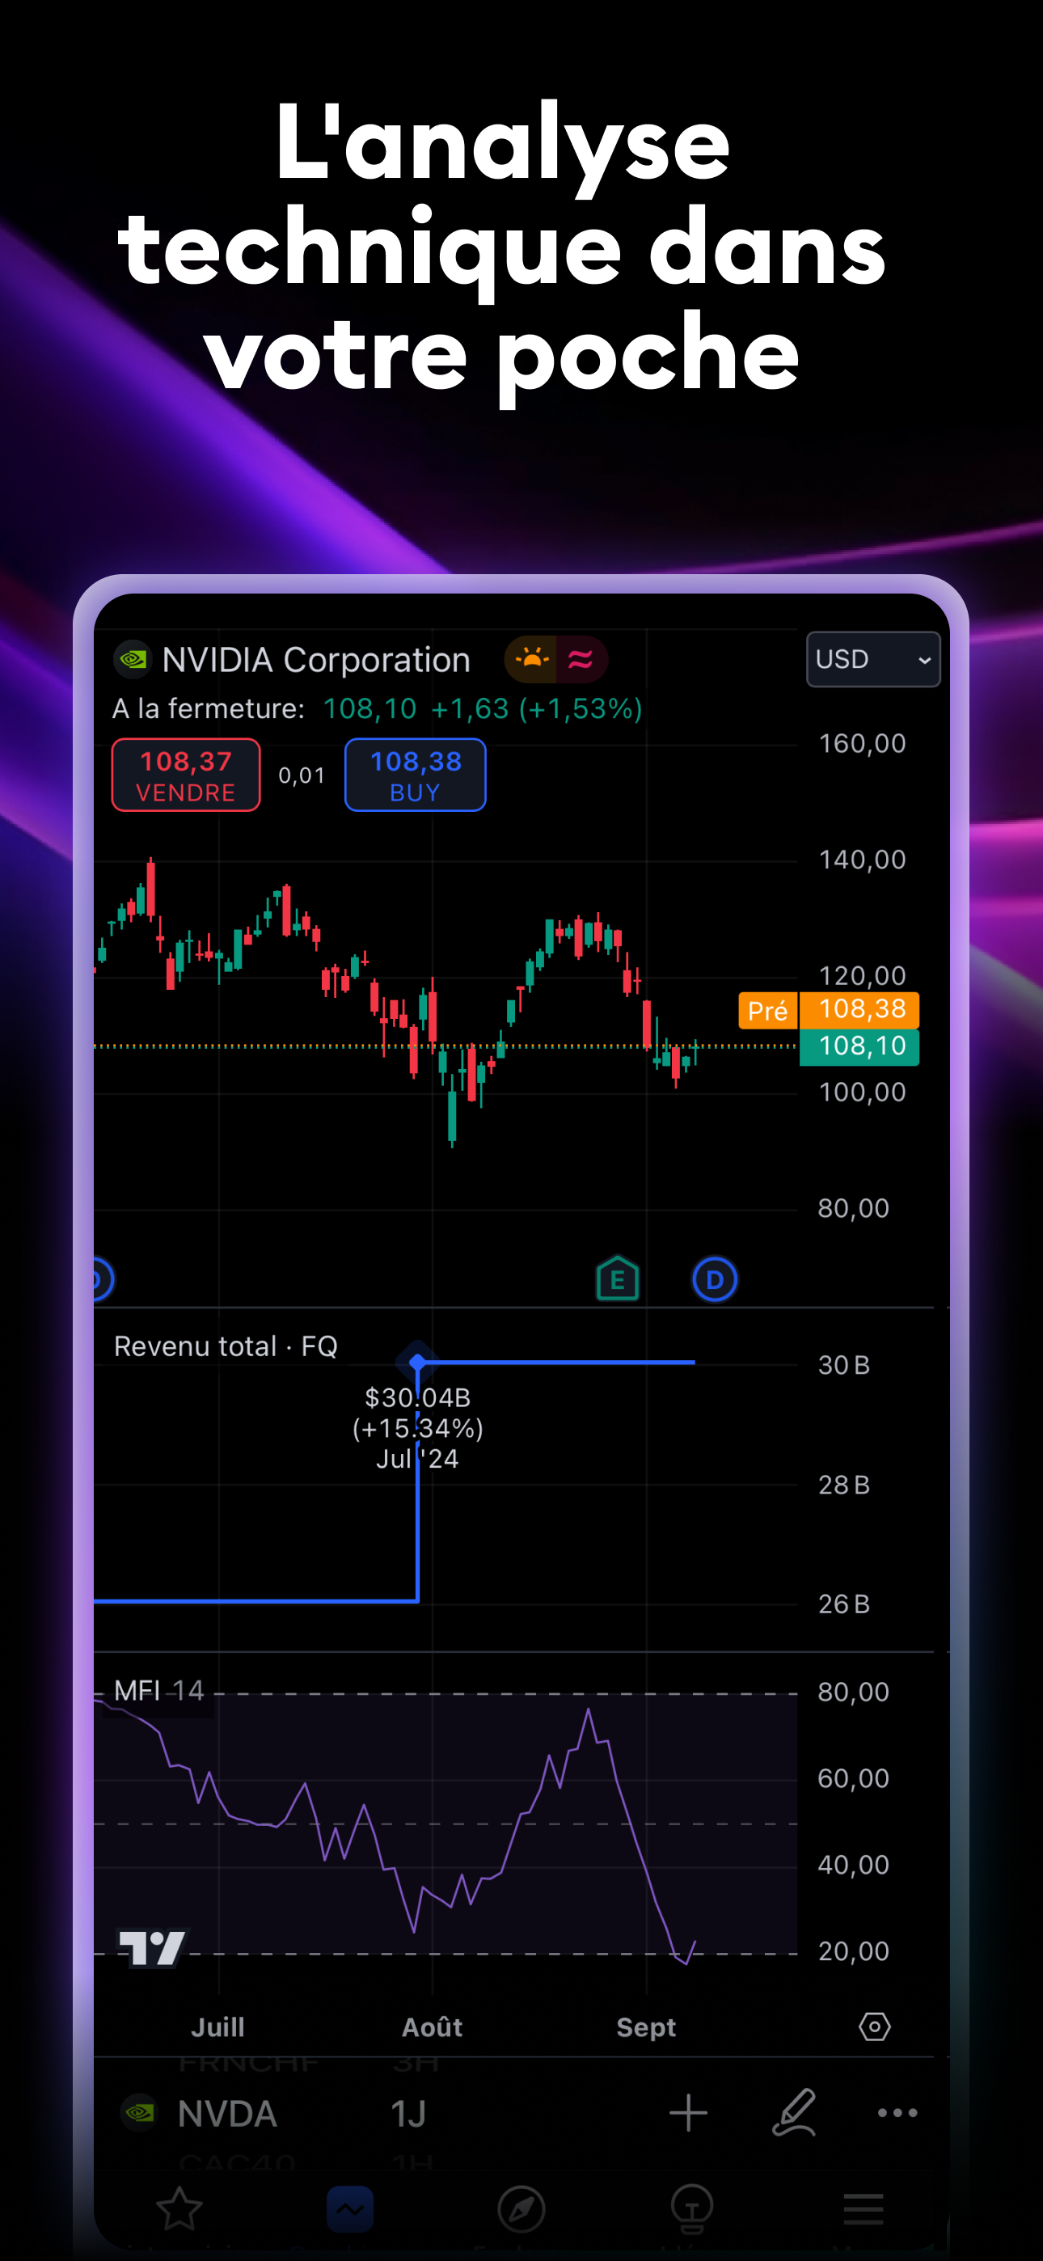Viewport: 1043px width, 2261px height.
Task: Tap the NVIDIA Corporation title text
Action: [316, 659]
